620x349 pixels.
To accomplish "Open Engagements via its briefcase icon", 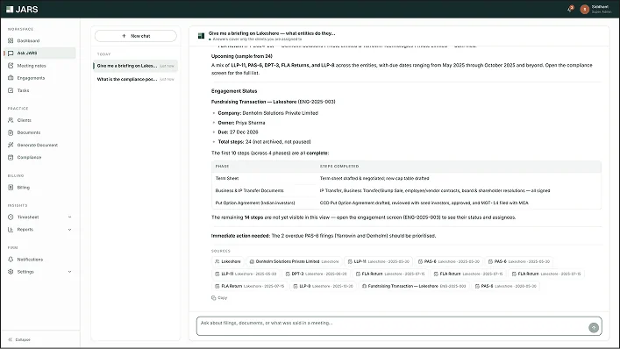I will [11, 78].
